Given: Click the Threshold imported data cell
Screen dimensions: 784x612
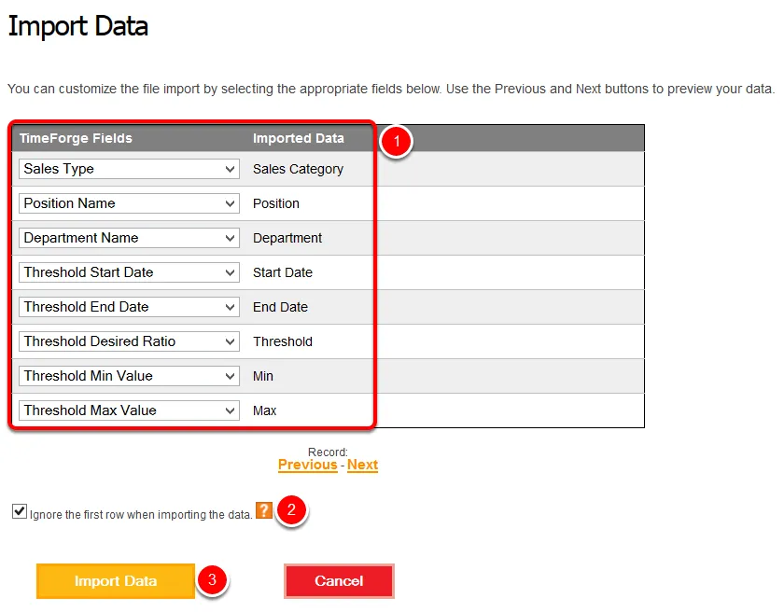Looking at the screenshot, I should (x=283, y=341).
